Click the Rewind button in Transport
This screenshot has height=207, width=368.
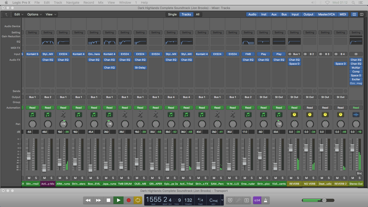pyautogui.click(x=88, y=200)
